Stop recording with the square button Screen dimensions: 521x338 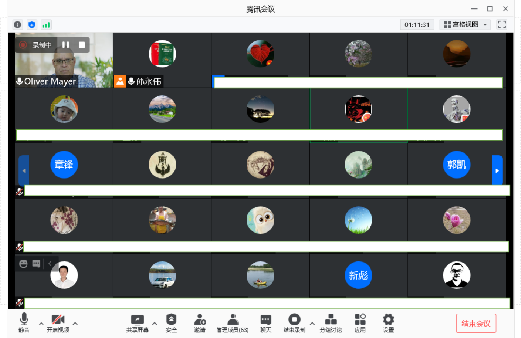click(82, 45)
